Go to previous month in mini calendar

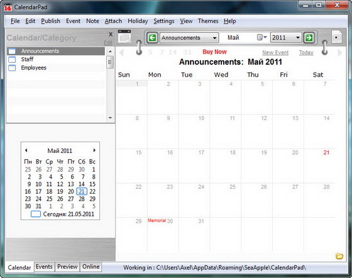(26, 150)
